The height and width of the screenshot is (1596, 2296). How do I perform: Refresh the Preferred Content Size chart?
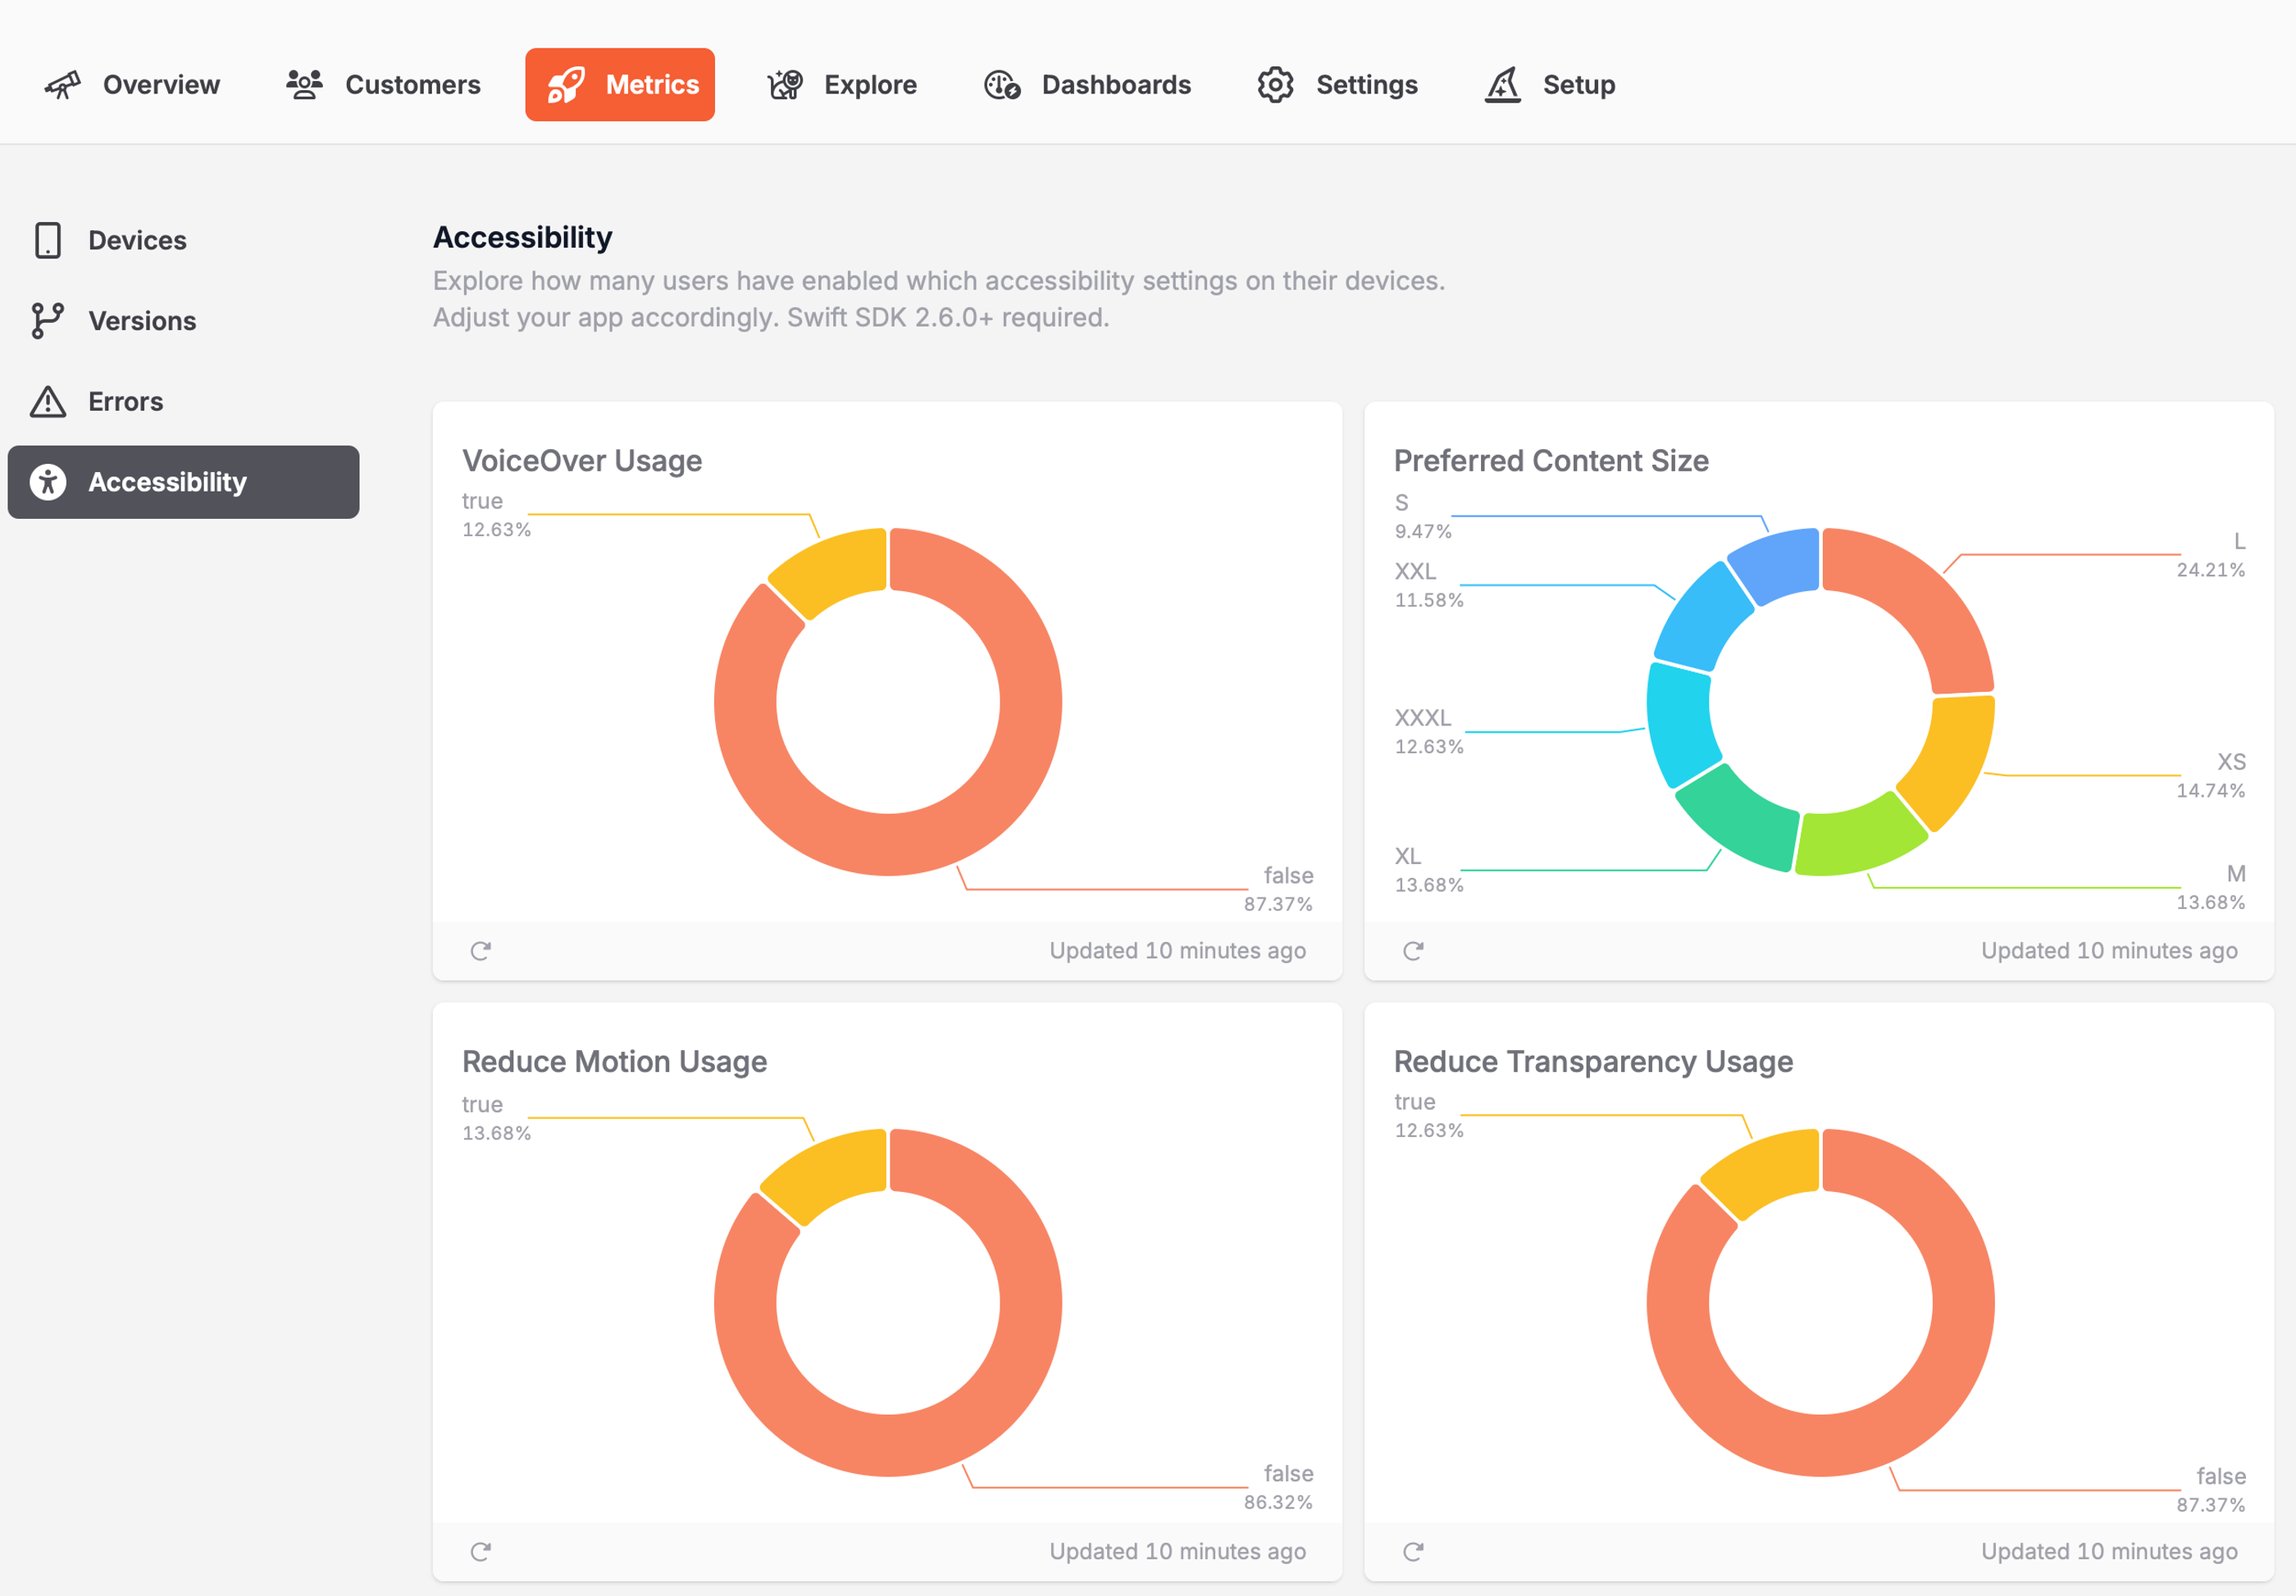[x=1412, y=950]
